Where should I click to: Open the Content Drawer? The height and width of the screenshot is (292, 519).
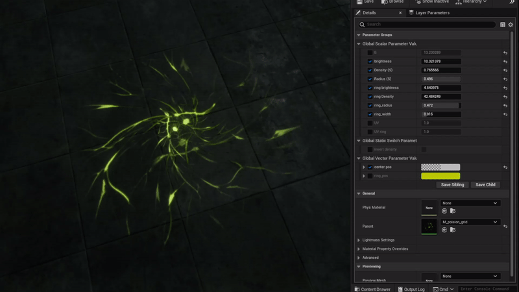click(372, 289)
